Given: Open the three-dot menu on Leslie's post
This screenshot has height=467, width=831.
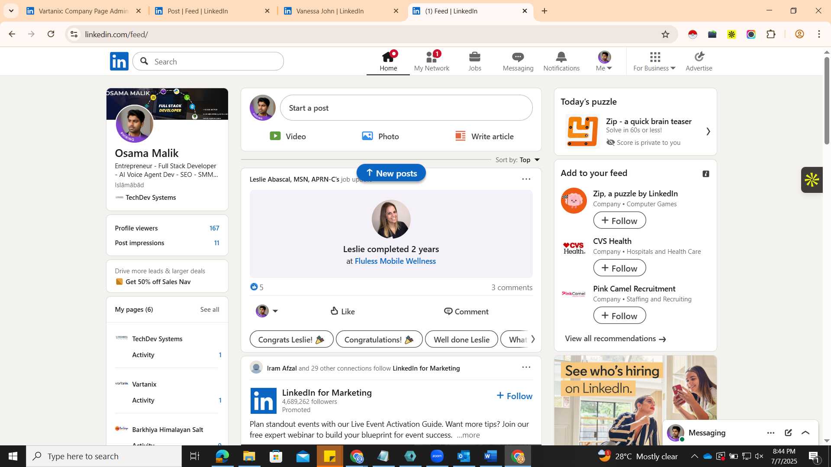Looking at the screenshot, I should pos(526,179).
